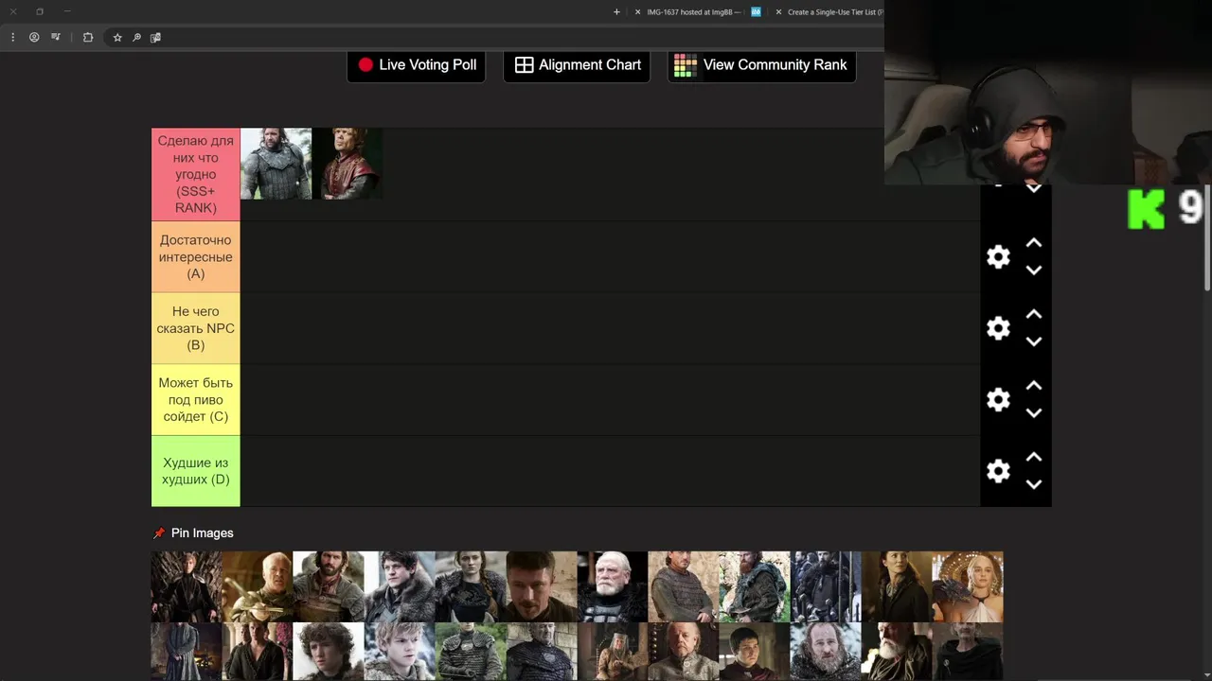1212x681 pixels.
Task: Click the grid icon in Alignment Chart button
Action: (524, 65)
